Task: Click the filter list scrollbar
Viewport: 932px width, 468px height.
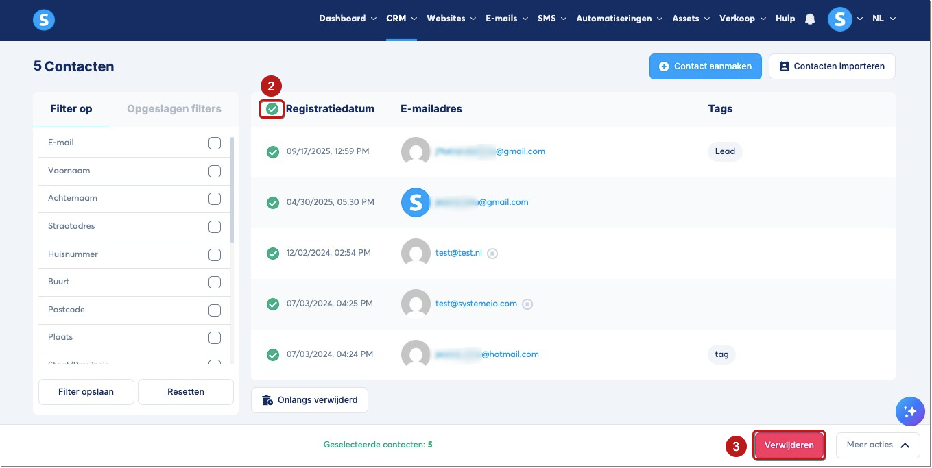Action: 232,190
